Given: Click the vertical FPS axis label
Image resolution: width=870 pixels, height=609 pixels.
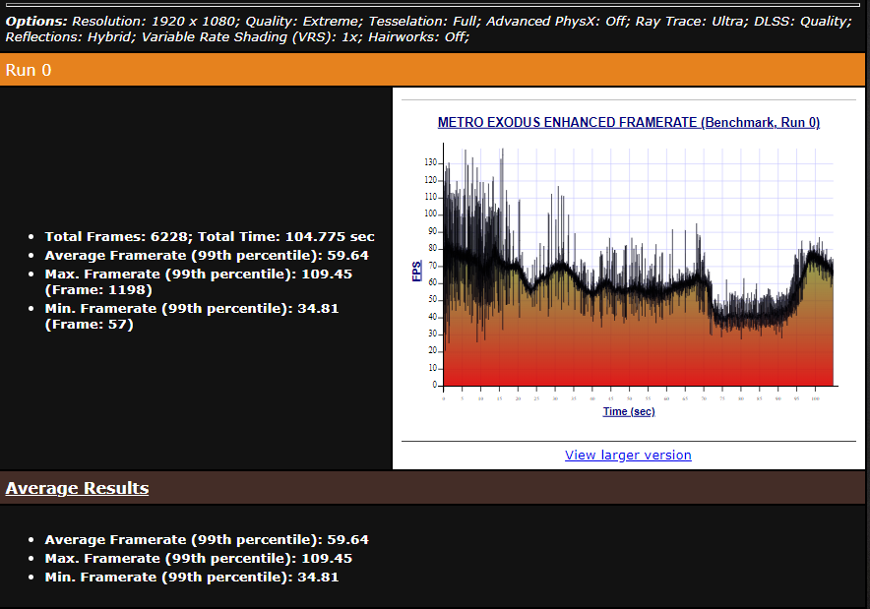Looking at the screenshot, I should (x=417, y=270).
